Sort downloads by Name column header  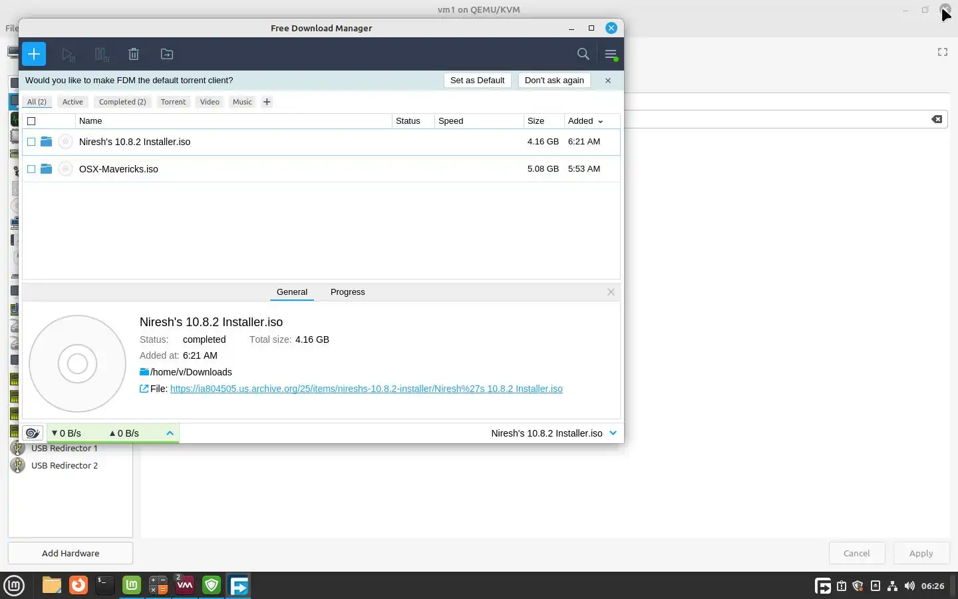[234, 121]
